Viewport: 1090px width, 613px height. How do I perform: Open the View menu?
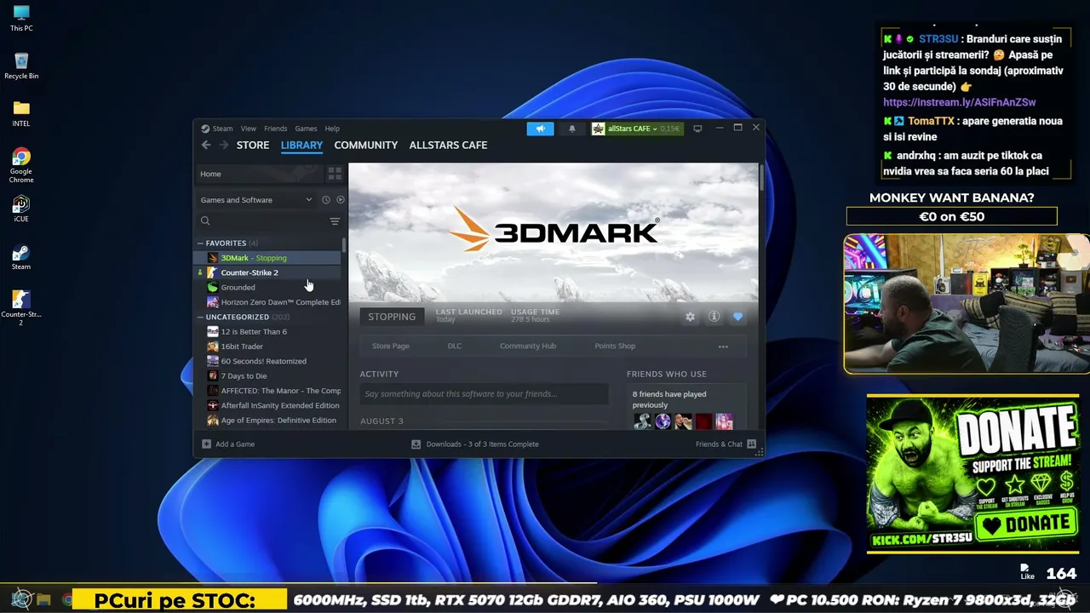point(249,129)
